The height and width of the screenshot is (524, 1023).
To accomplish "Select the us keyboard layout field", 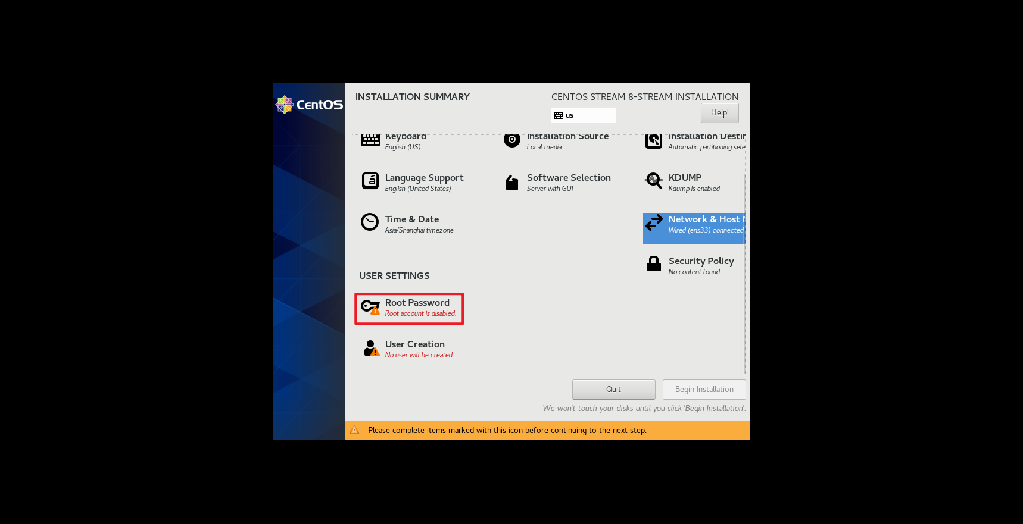I will [x=584, y=115].
